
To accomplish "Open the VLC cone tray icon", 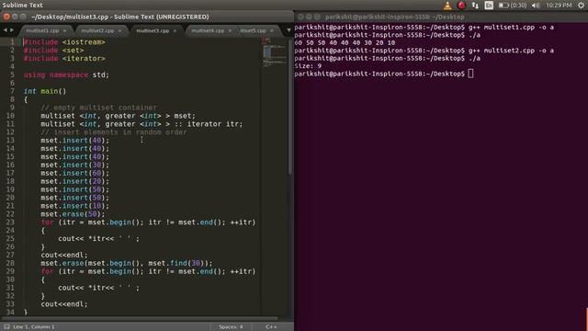I will click(447, 6).
